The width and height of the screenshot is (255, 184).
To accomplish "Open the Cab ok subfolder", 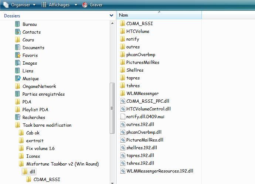I will 29,133.
